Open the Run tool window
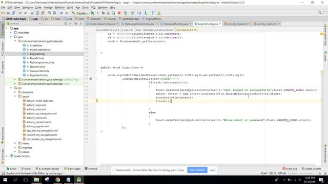This screenshot has width=328, height=184. [11, 169]
